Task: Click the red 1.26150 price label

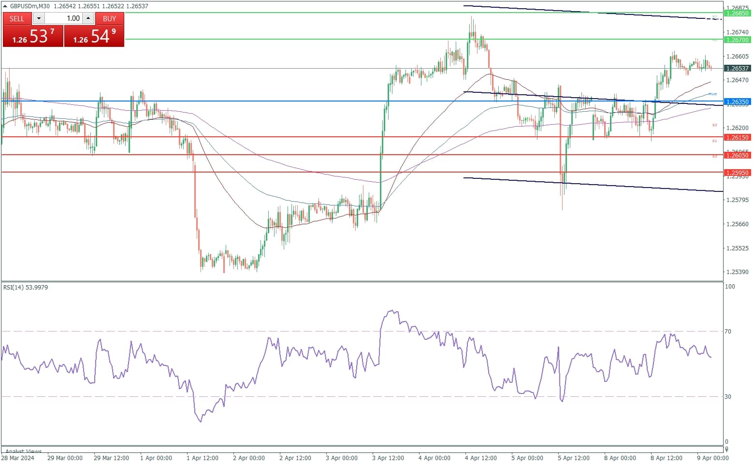Action: coord(738,138)
